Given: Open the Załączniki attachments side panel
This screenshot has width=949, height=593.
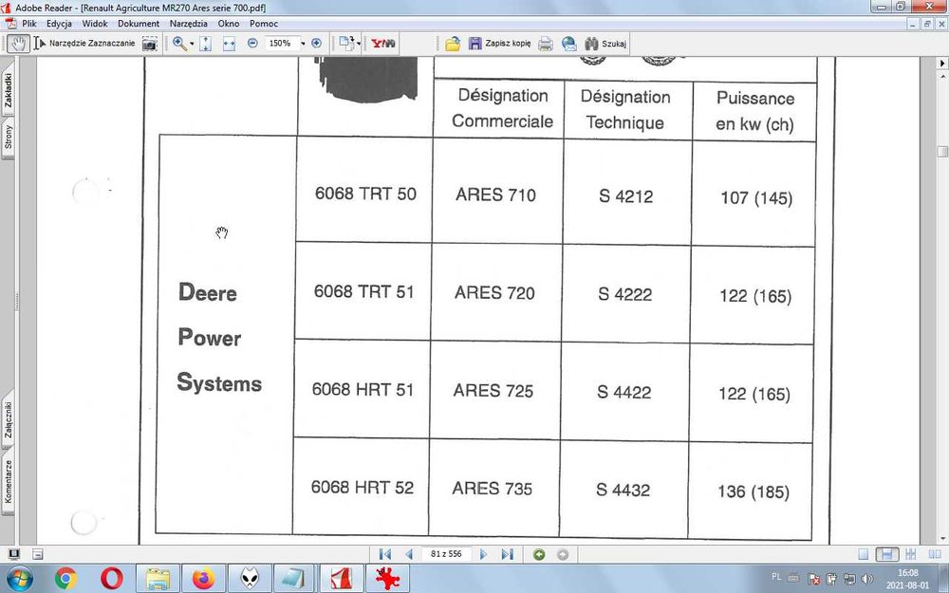Looking at the screenshot, I should coord(8,419).
